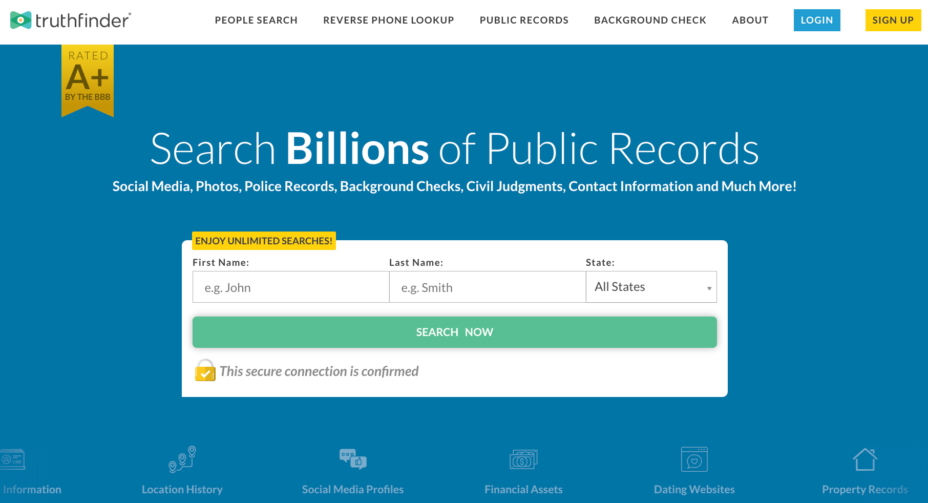Click the Financial Assets label

[x=523, y=490]
